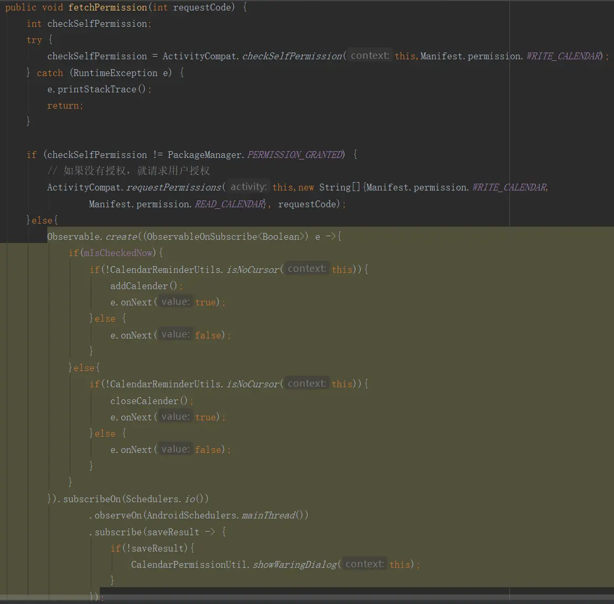The height and width of the screenshot is (604, 614).
Task: Click saveResult lambda parameter in subscribe
Action: coord(173,533)
